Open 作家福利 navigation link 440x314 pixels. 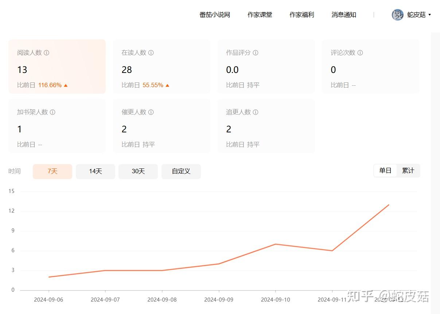tap(302, 15)
